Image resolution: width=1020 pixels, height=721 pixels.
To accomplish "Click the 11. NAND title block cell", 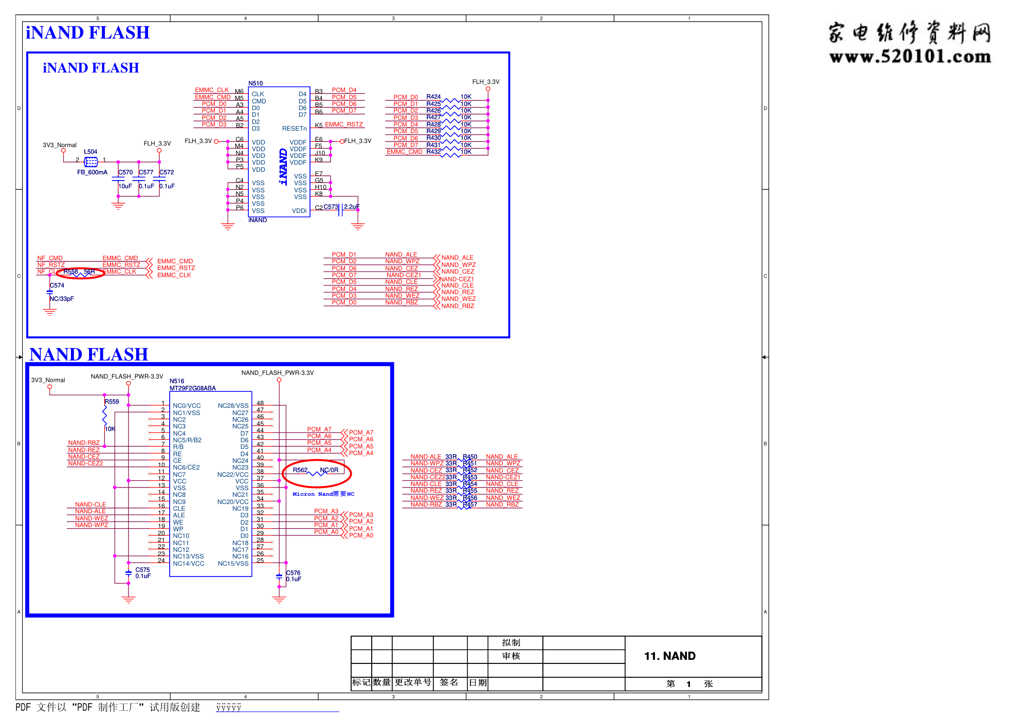I will 669,656.
